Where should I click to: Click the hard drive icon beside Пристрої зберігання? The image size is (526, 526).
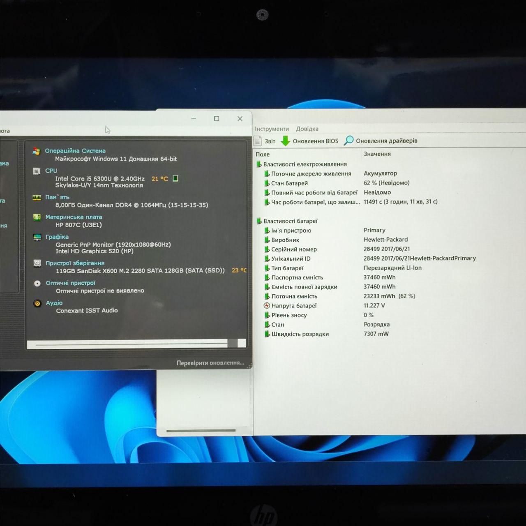(x=37, y=263)
